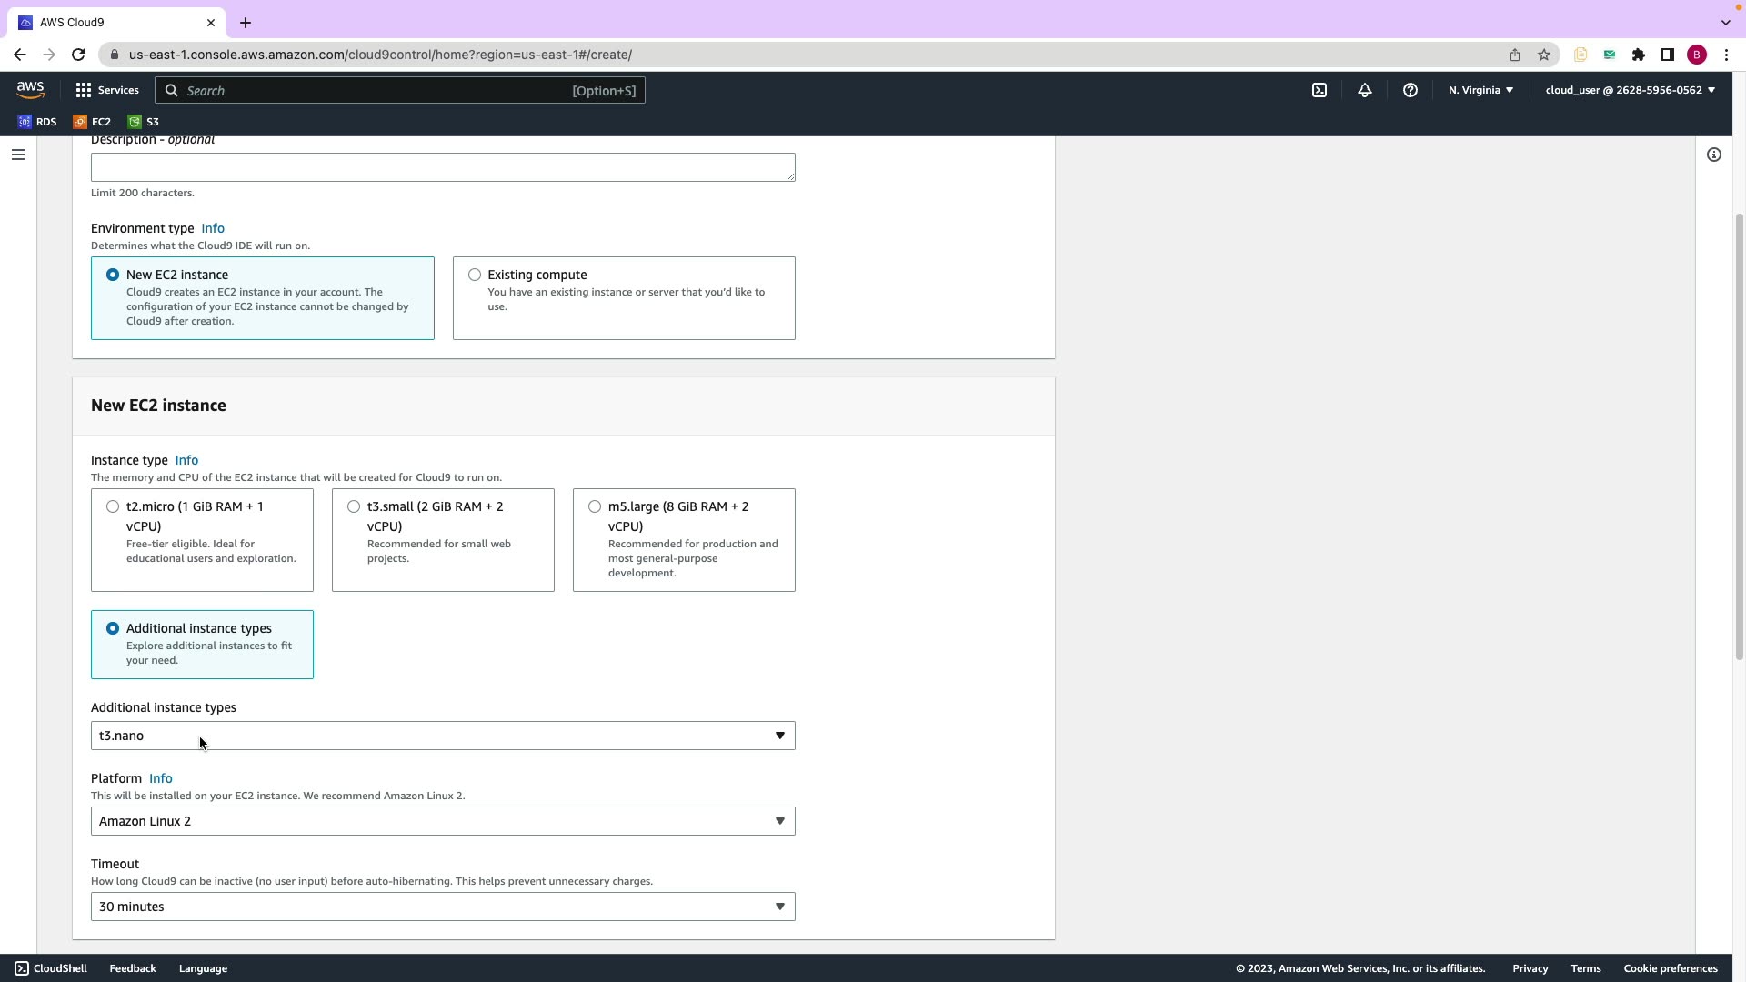Click the Description text area
This screenshot has height=982, width=1746.
pyautogui.click(x=443, y=167)
